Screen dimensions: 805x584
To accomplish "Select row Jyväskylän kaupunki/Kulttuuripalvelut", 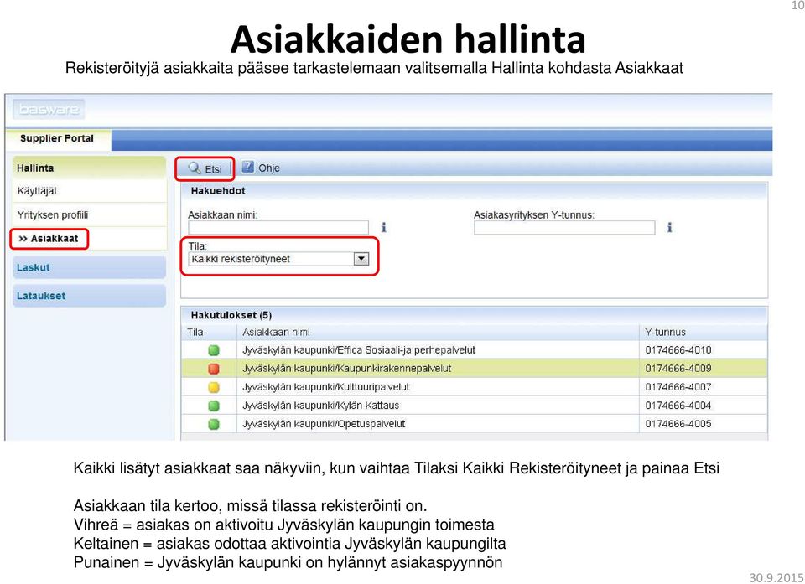I will coord(475,387).
